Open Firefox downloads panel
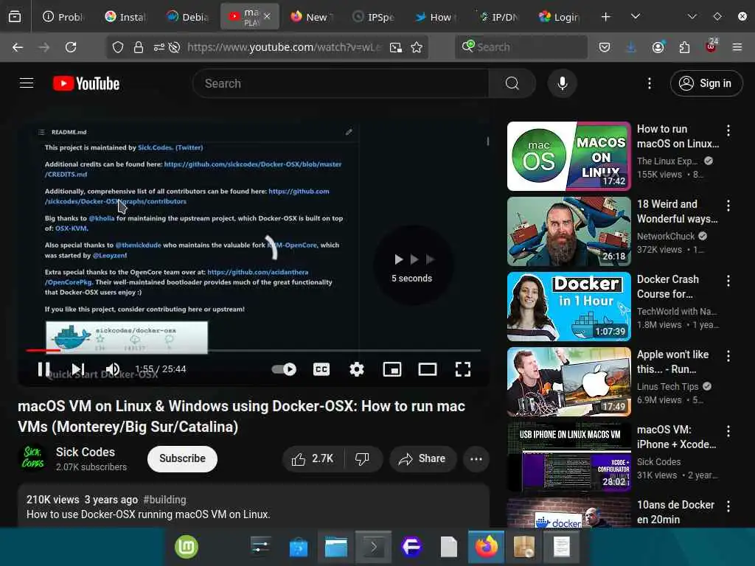This screenshot has height=566, width=755. coord(631,47)
